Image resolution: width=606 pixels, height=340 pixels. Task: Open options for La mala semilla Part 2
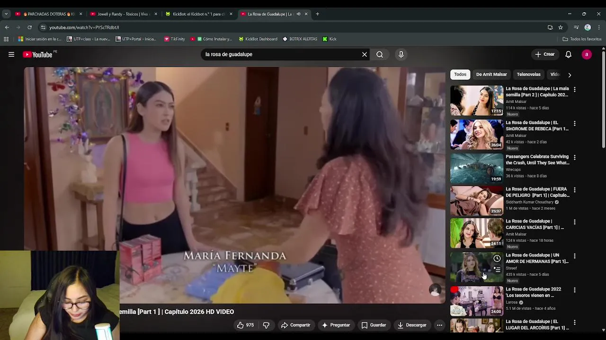[x=575, y=89]
